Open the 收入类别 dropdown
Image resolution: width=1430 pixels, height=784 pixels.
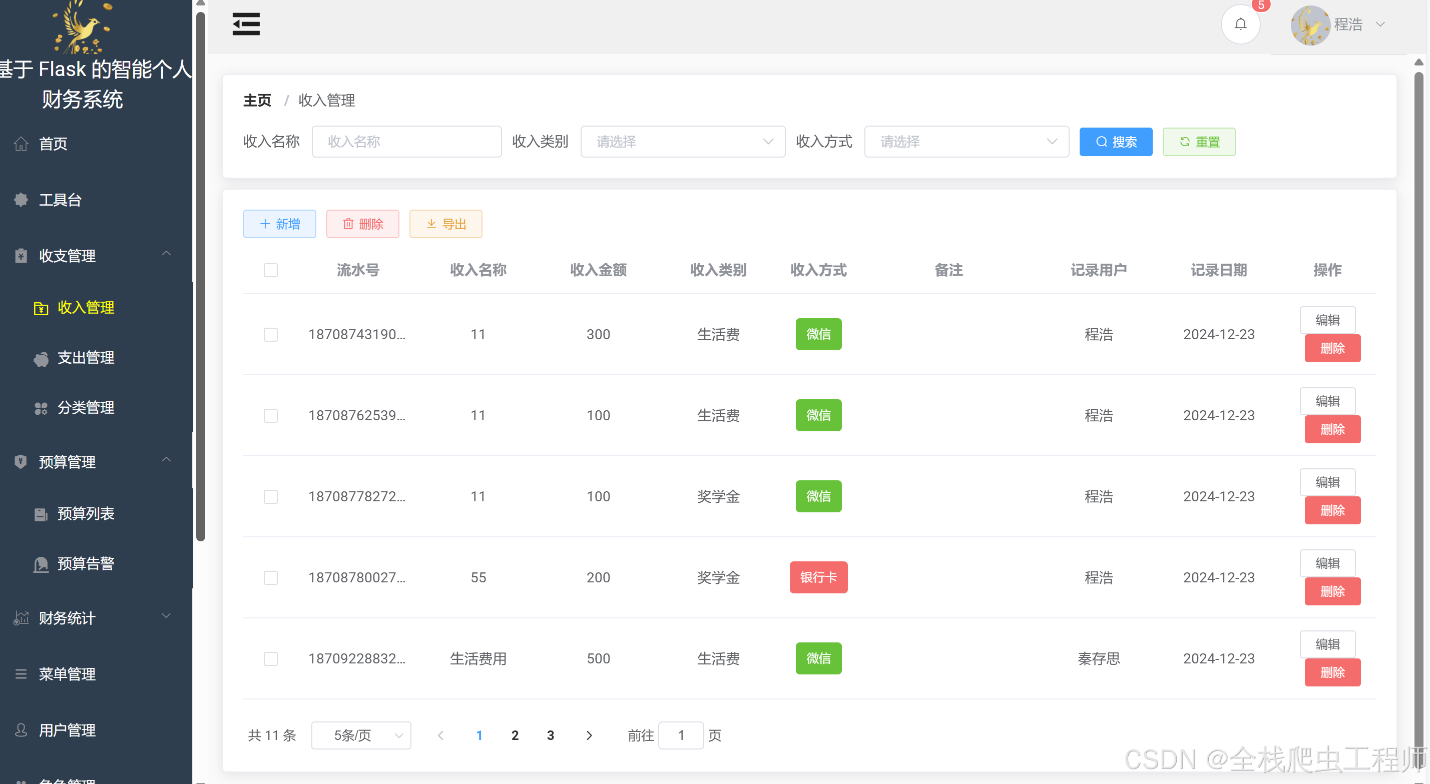(x=682, y=142)
